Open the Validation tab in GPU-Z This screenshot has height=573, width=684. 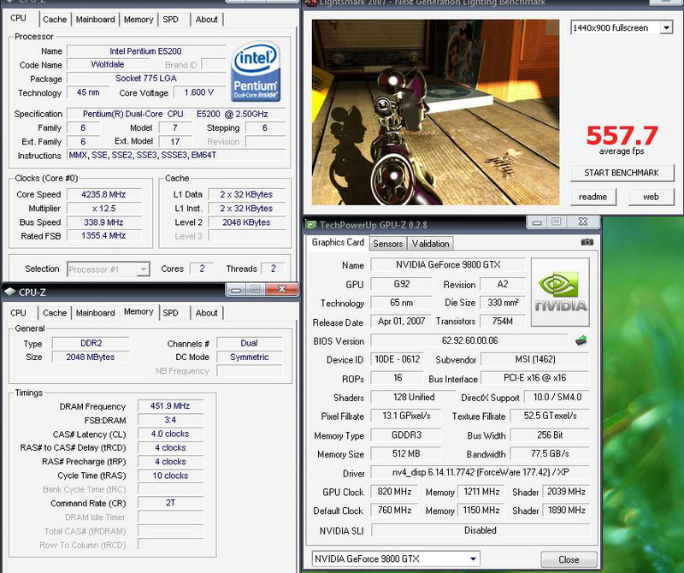tap(430, 244)
